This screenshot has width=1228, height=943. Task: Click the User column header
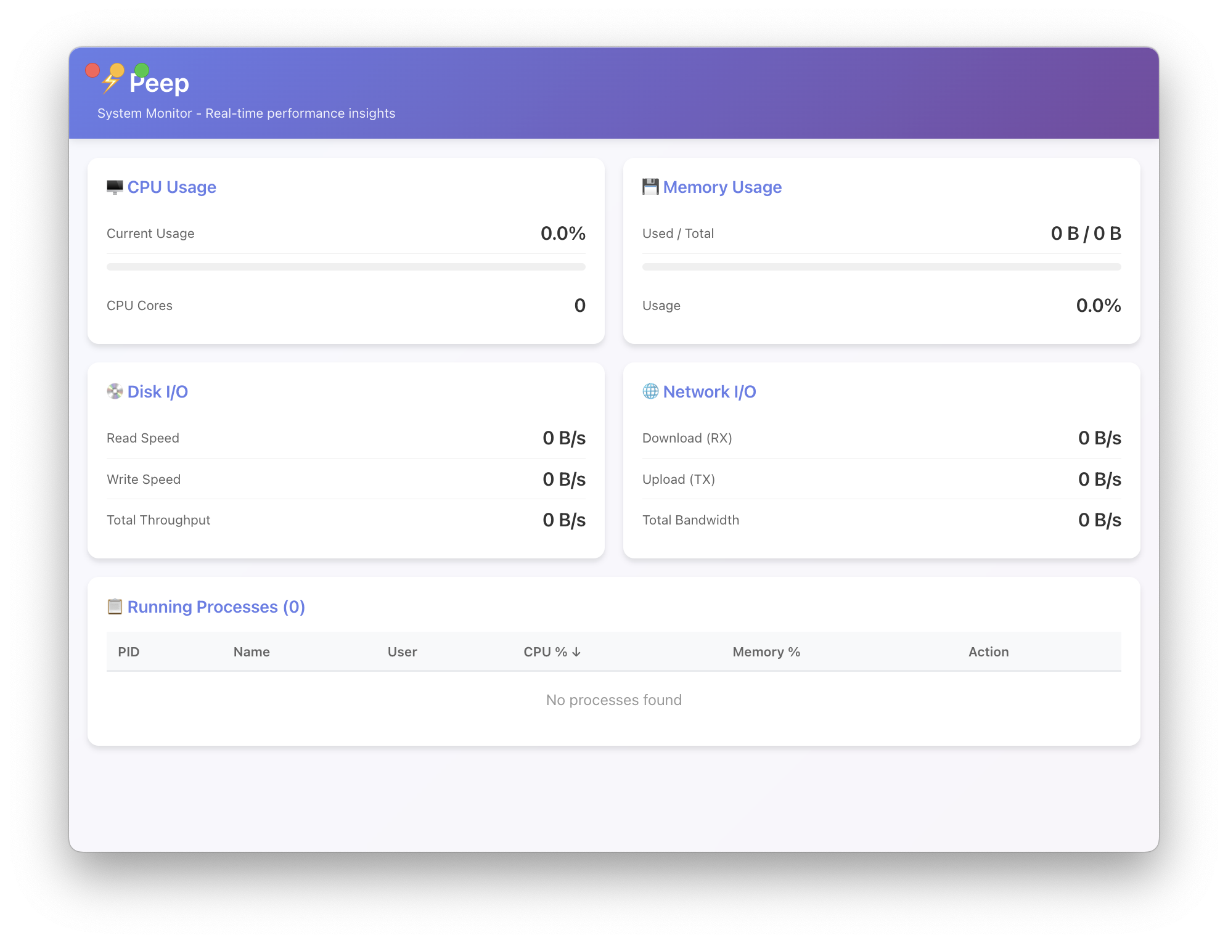tap(402, 651)
